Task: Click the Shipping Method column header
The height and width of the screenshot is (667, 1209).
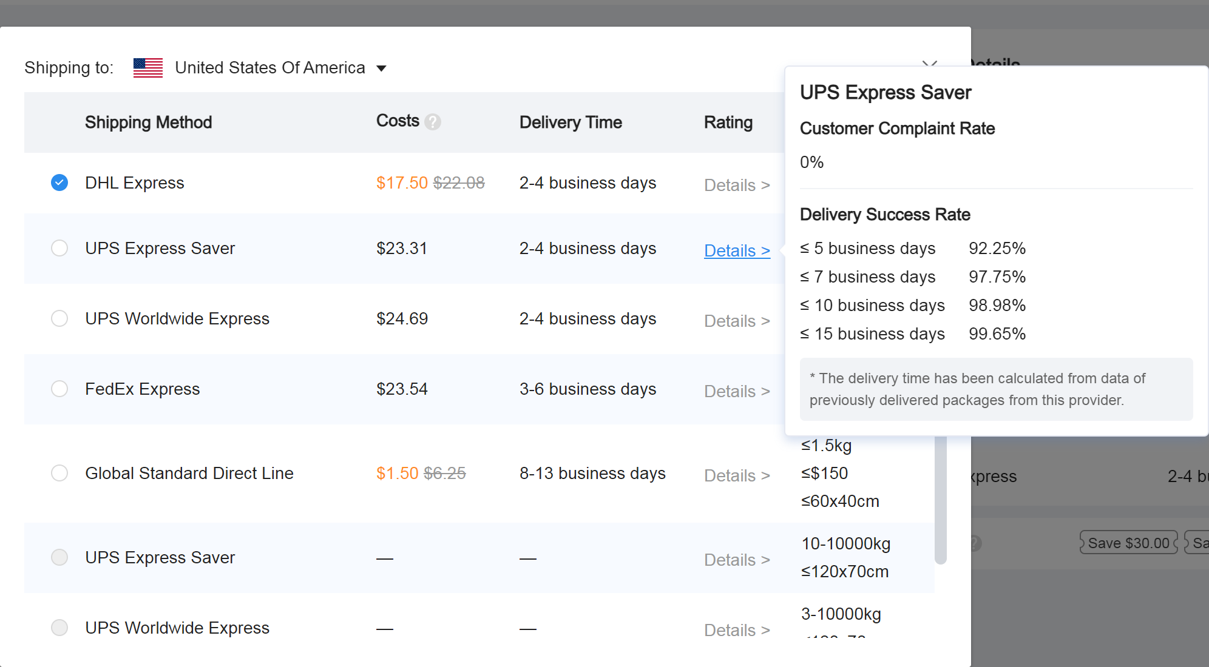Action: [x=149, y=122]
